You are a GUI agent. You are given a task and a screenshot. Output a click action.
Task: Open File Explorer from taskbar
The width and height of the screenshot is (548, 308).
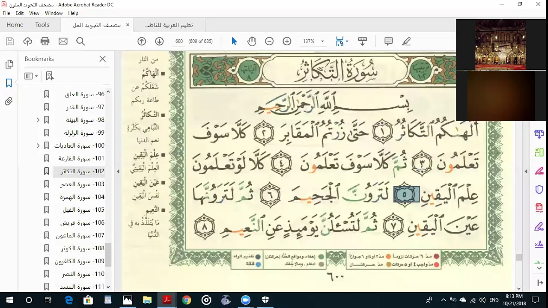pyautogui.click(x=147, y=300)
